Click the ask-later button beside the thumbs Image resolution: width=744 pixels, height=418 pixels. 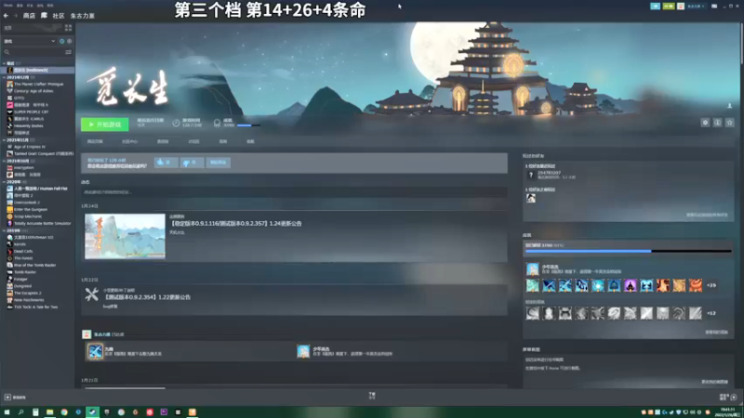(x=219, y=163)
